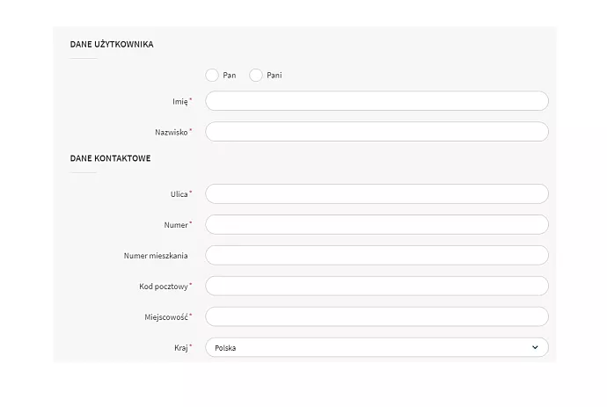Click the Nazwisko label text
This screenshot has width=607, height=407.
coord(171,133)
